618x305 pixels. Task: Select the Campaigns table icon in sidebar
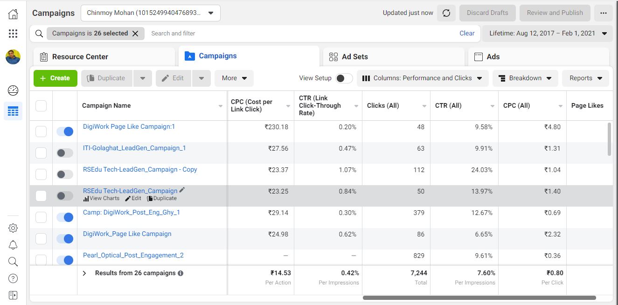(x=13, y=111)
